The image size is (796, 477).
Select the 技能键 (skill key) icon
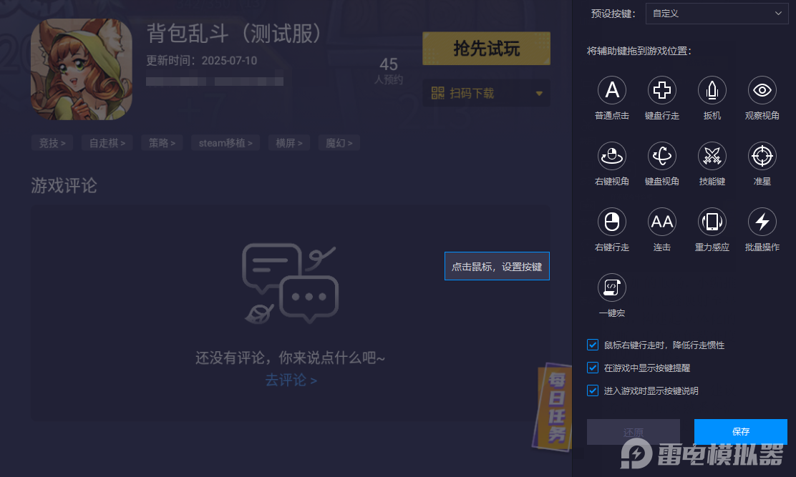tap(712, 155)
